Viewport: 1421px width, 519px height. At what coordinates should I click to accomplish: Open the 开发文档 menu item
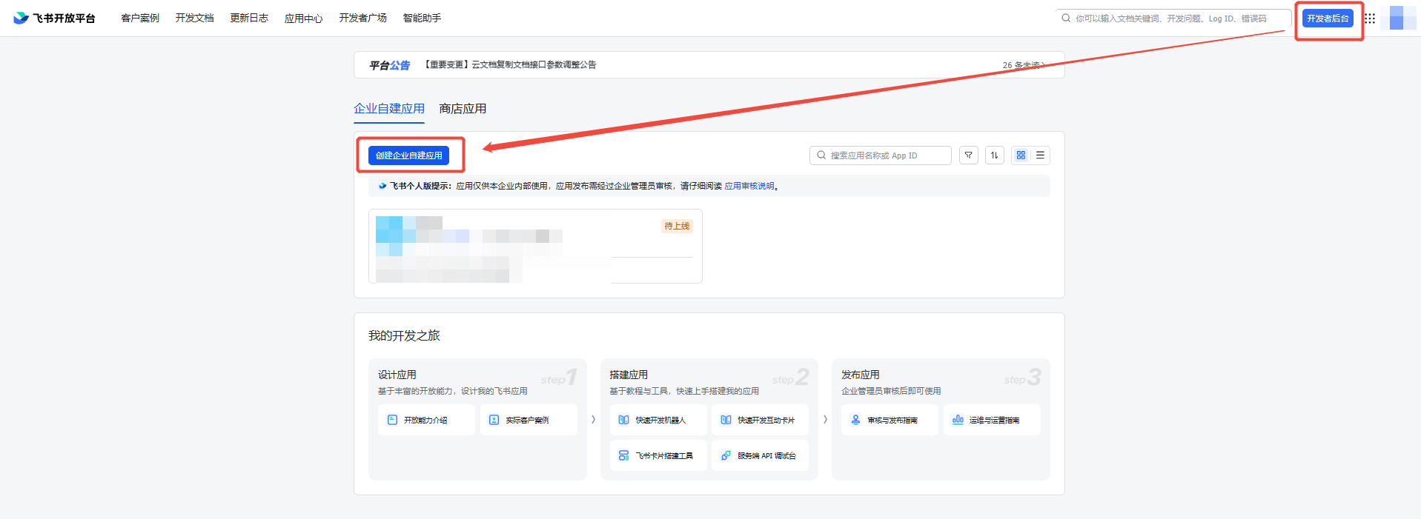[x=194, y=18]
